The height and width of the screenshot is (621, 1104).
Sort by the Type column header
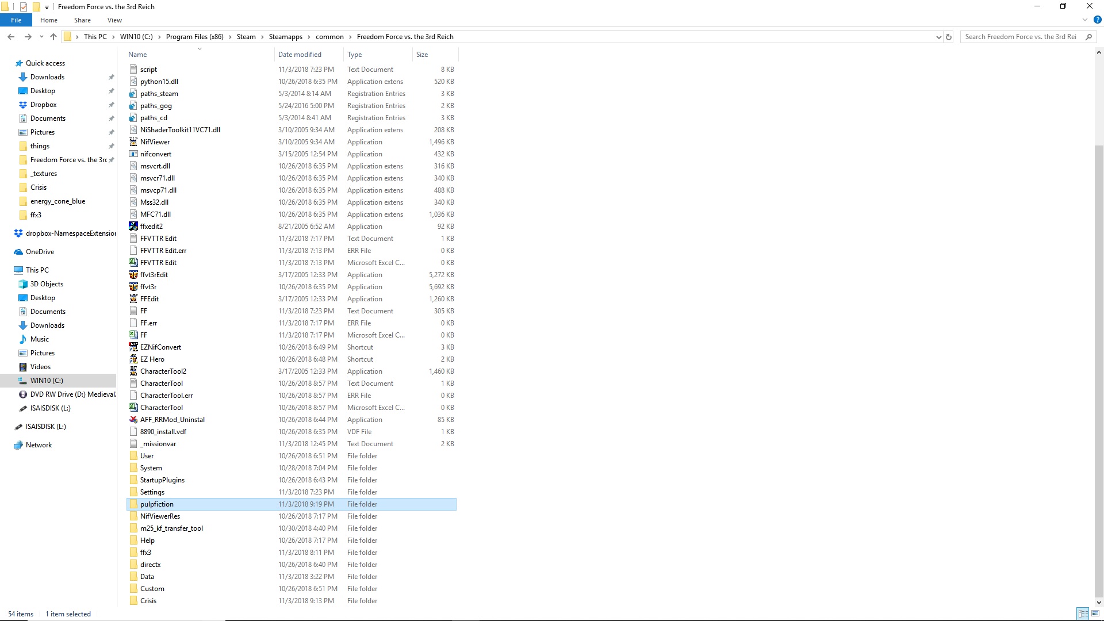378,55
